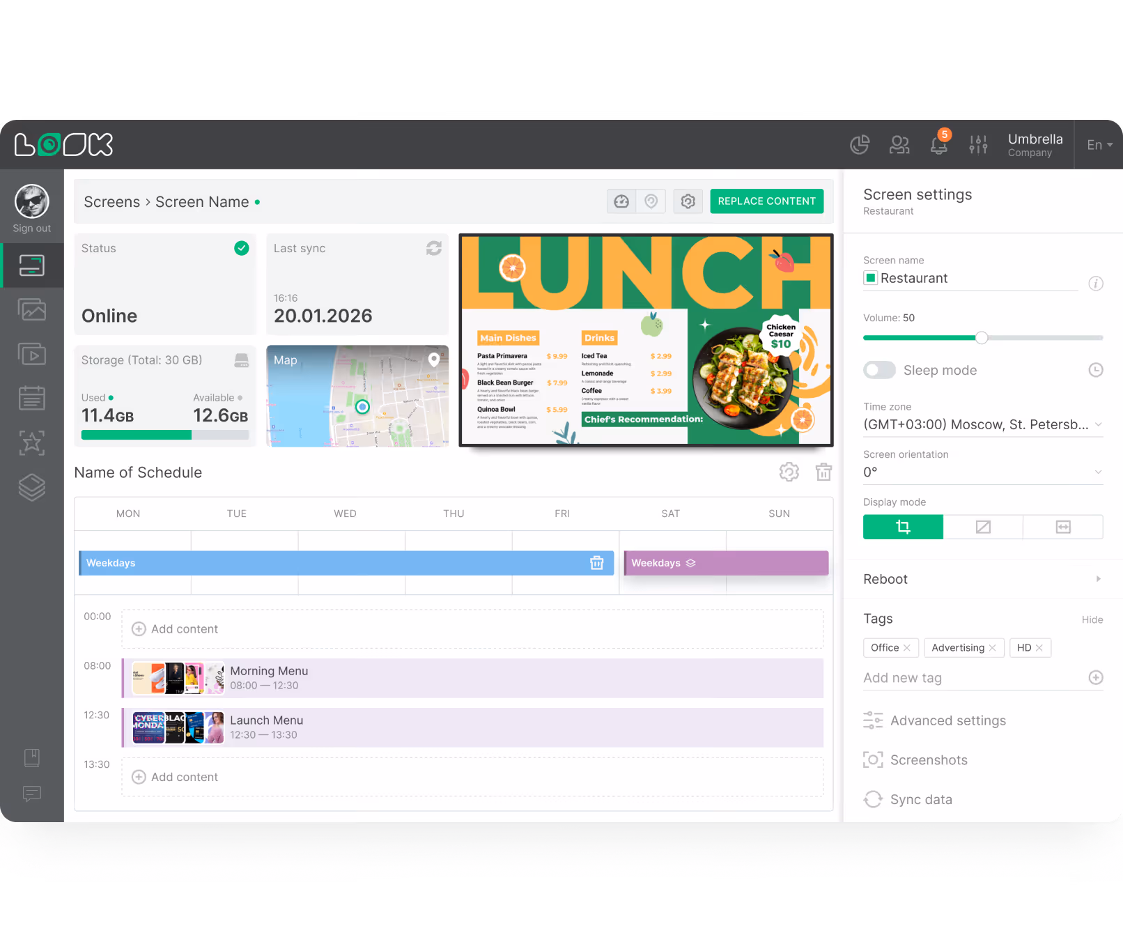Click the REPLACE CONTENT button
The image size is (1123, 942).
[767, 201]
